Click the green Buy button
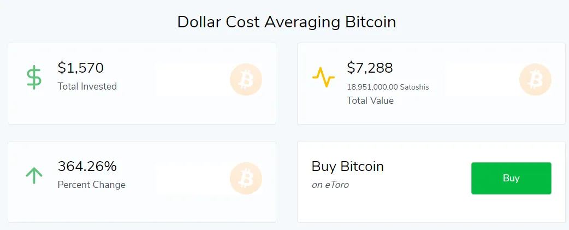This screenshot has height=230, width=569. pyautogui.click(x=511, y=178)
